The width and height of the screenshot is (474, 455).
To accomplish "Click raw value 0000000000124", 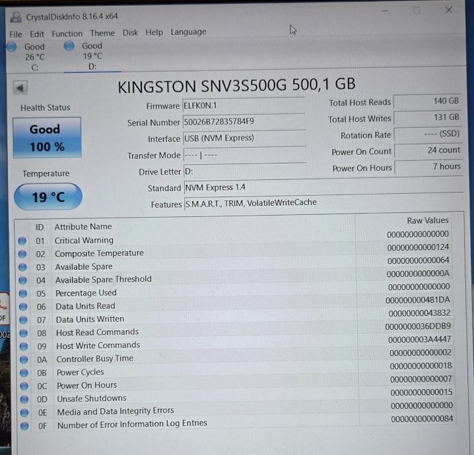I will pos(418,247).
